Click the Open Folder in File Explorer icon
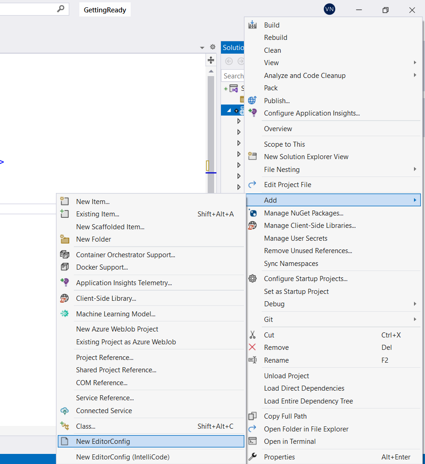The image size is (425, 464). point(253,429)
